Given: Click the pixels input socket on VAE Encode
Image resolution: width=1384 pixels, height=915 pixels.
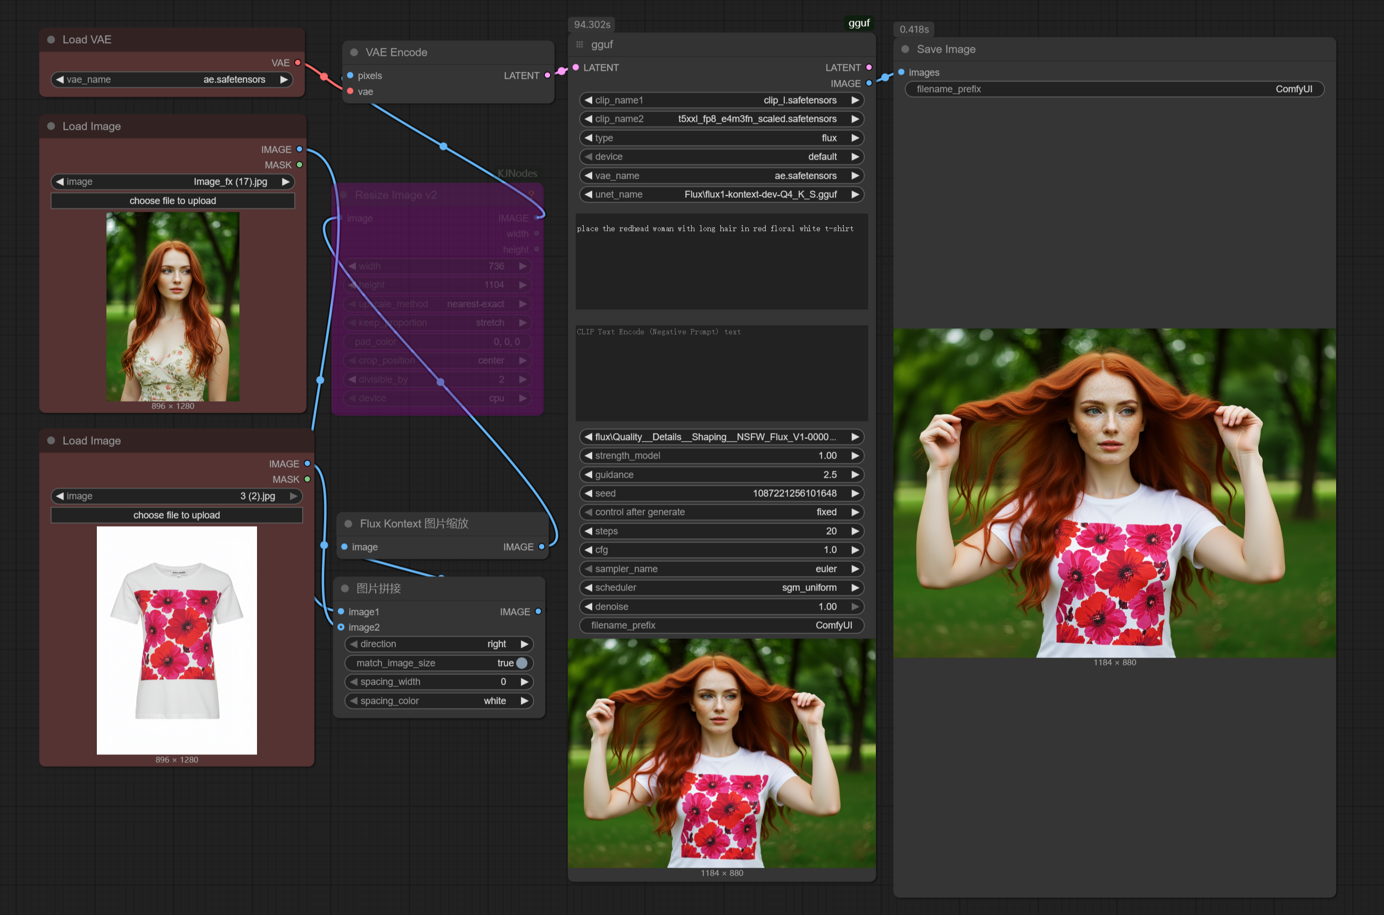Looking at the screenshot, I should coord(350,76).
